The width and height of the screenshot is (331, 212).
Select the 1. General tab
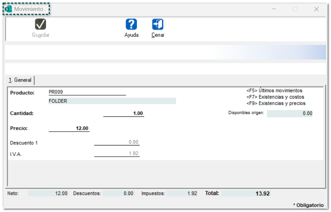(x=20, y=80)
